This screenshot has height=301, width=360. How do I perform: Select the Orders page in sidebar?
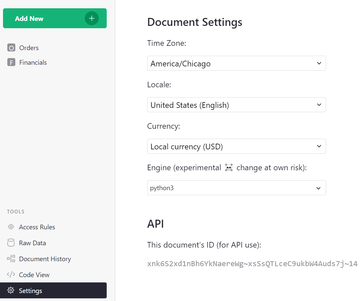pos(29,47)
